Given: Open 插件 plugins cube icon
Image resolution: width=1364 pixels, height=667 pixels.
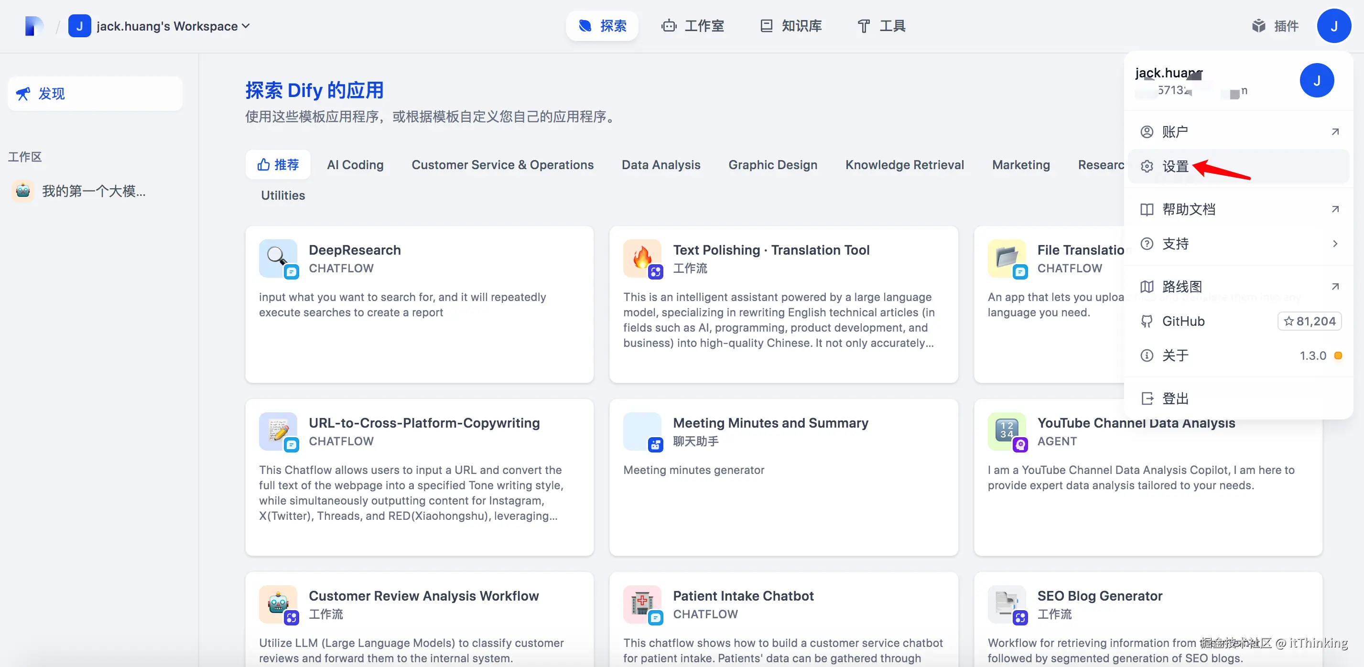Looking at the screenshot, I should [x=1258, y=26].
